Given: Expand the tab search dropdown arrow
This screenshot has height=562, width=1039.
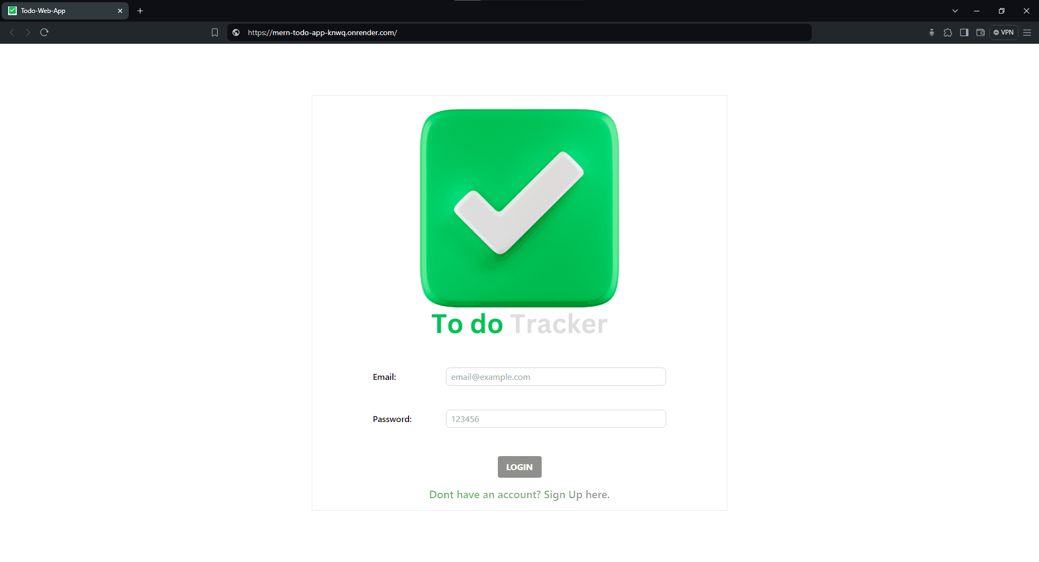Looking at the screenshot, I should click(955, 11).
